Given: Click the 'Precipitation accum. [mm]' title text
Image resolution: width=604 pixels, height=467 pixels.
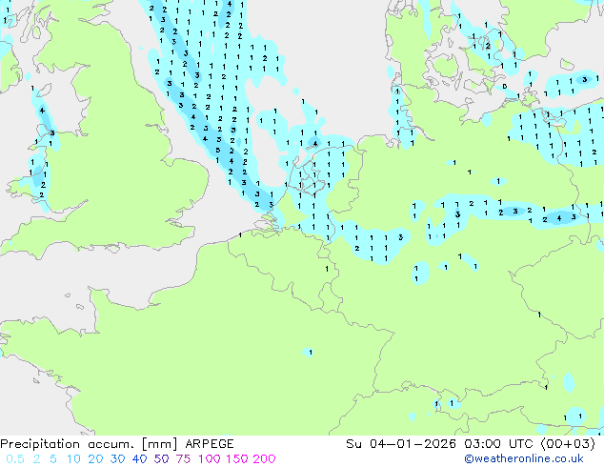Looking at the screenshot, I should click(89, 444).
